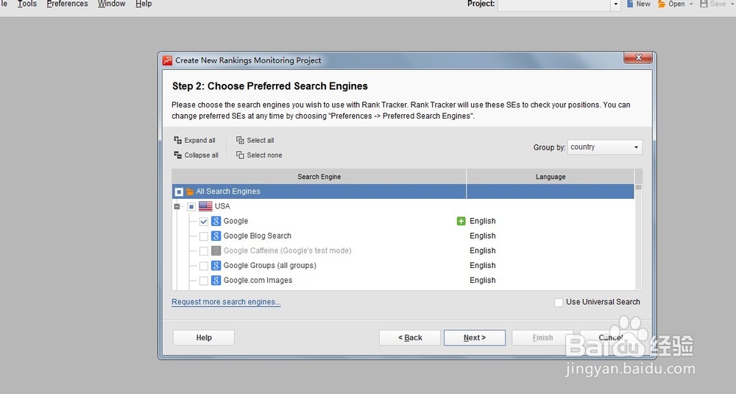The width and height of the screenshot is (736, 394).
Task: Check the Google Groups (all groups) checkbox
Action: [x=204, y=266]
